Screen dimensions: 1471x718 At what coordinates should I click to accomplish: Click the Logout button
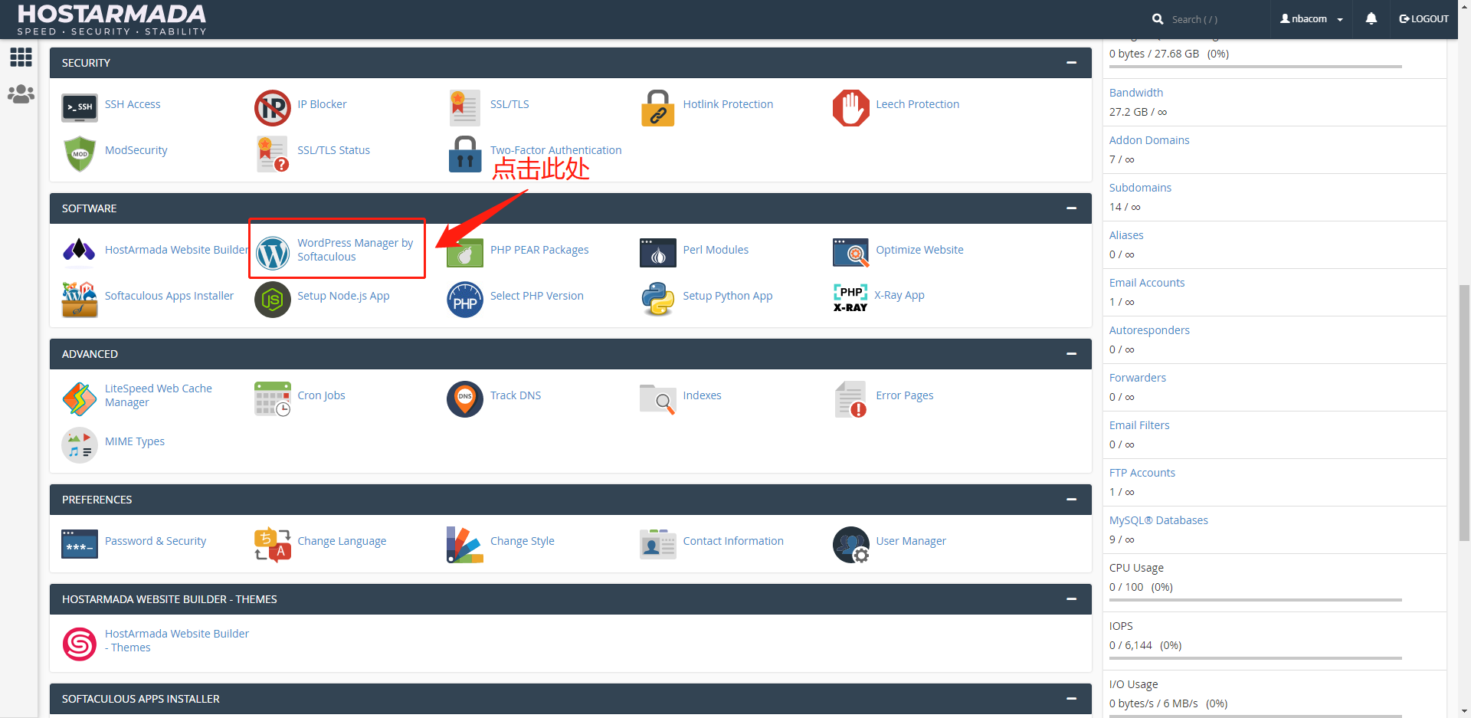tap(1423, 19)
